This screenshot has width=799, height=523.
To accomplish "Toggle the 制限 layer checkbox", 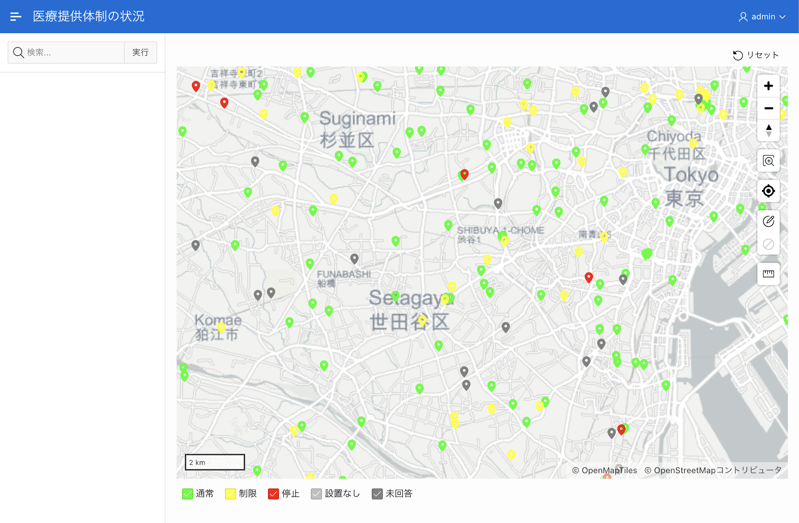I will pyautogui.click(x=231, y=494).
